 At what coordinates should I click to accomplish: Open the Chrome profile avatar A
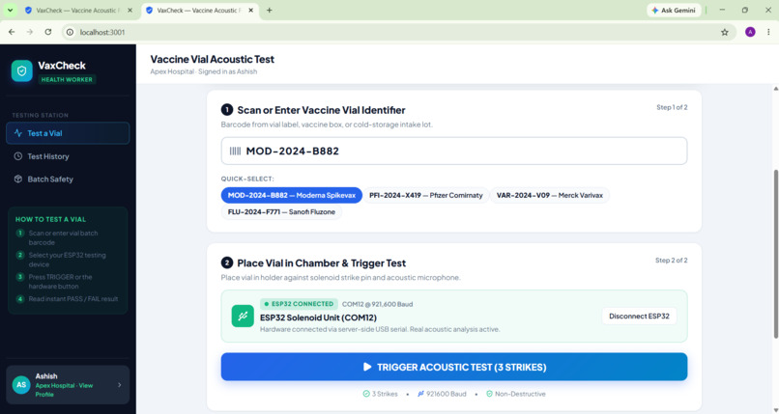coord(750,32)
